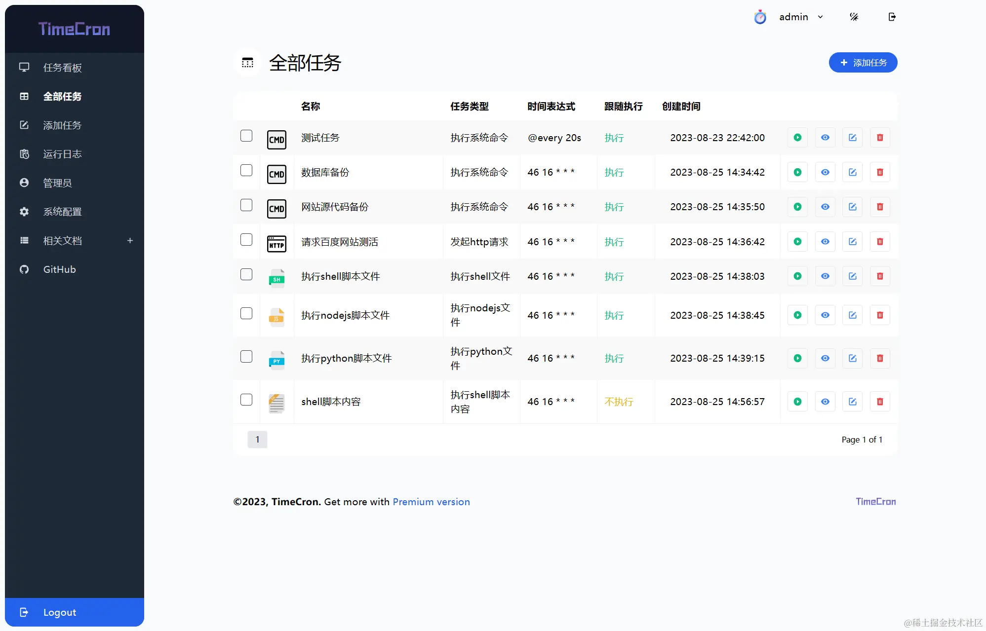Screen dimensions: 986x631
Task: Click page number 1 in pagination
Action: point(257,440)
